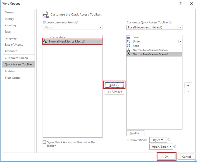Screen dimensions: 197x162
Task: Open the For all documents (default) dropdown
Action: [x=154, y=27]
